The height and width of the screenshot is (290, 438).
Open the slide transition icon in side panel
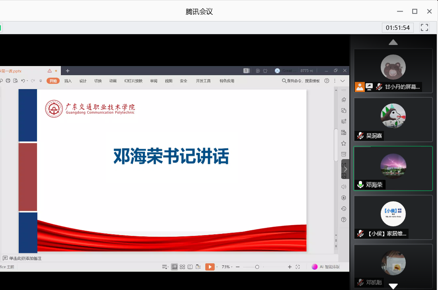pyautogui.click(x=344, y=111)
